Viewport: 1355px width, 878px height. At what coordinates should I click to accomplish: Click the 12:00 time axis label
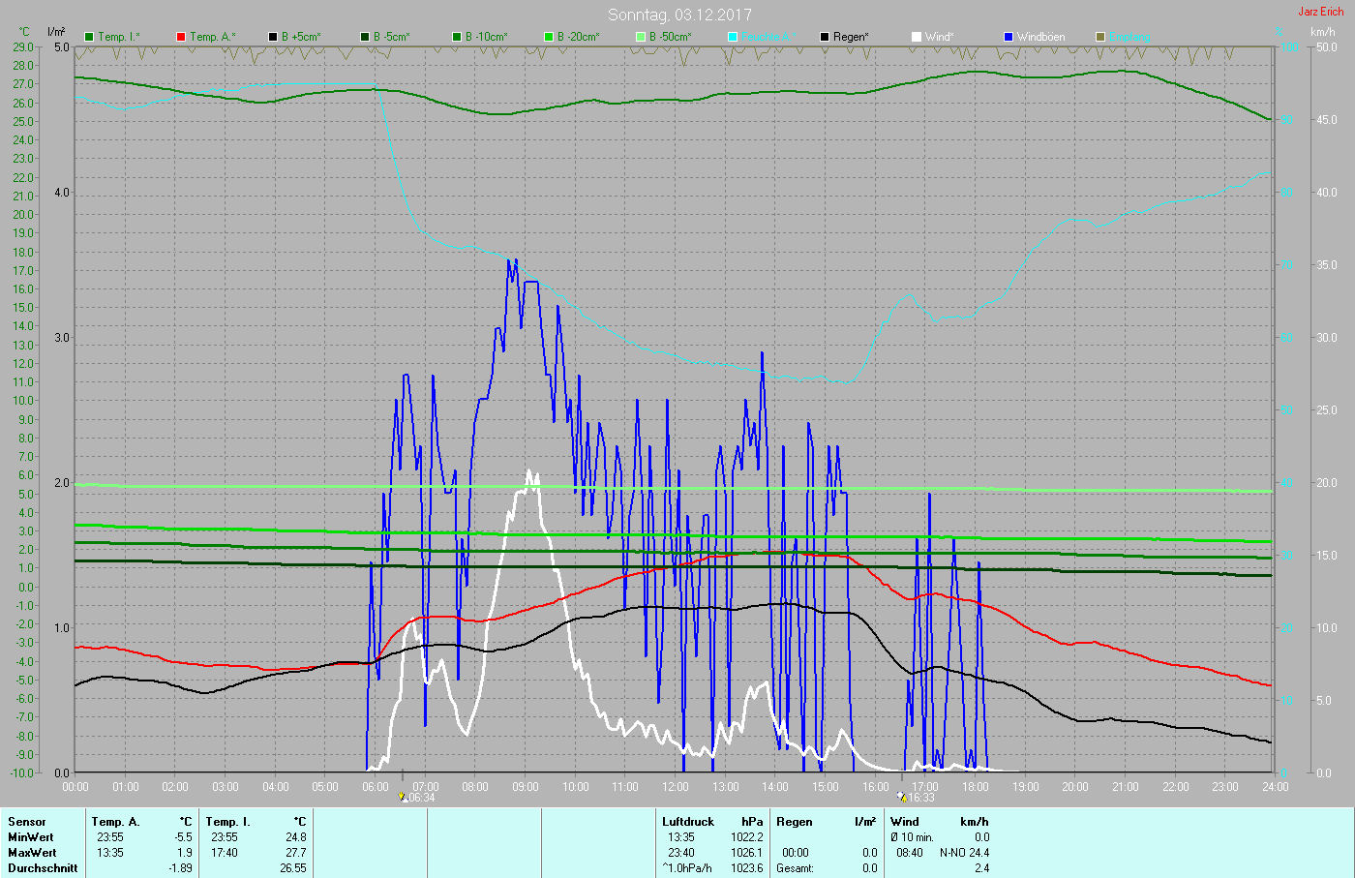[676, 787]
